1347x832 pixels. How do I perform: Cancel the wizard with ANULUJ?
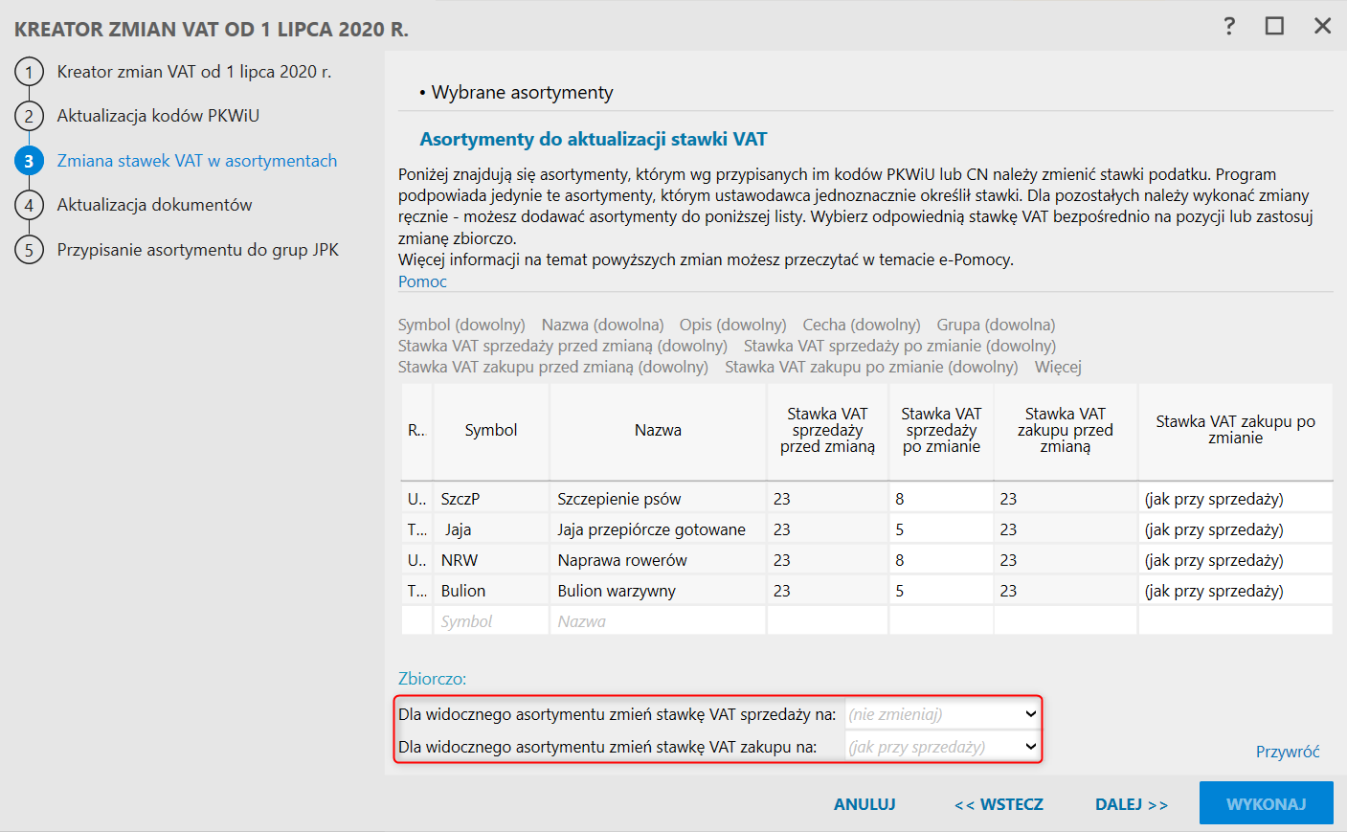pos(864,804)
